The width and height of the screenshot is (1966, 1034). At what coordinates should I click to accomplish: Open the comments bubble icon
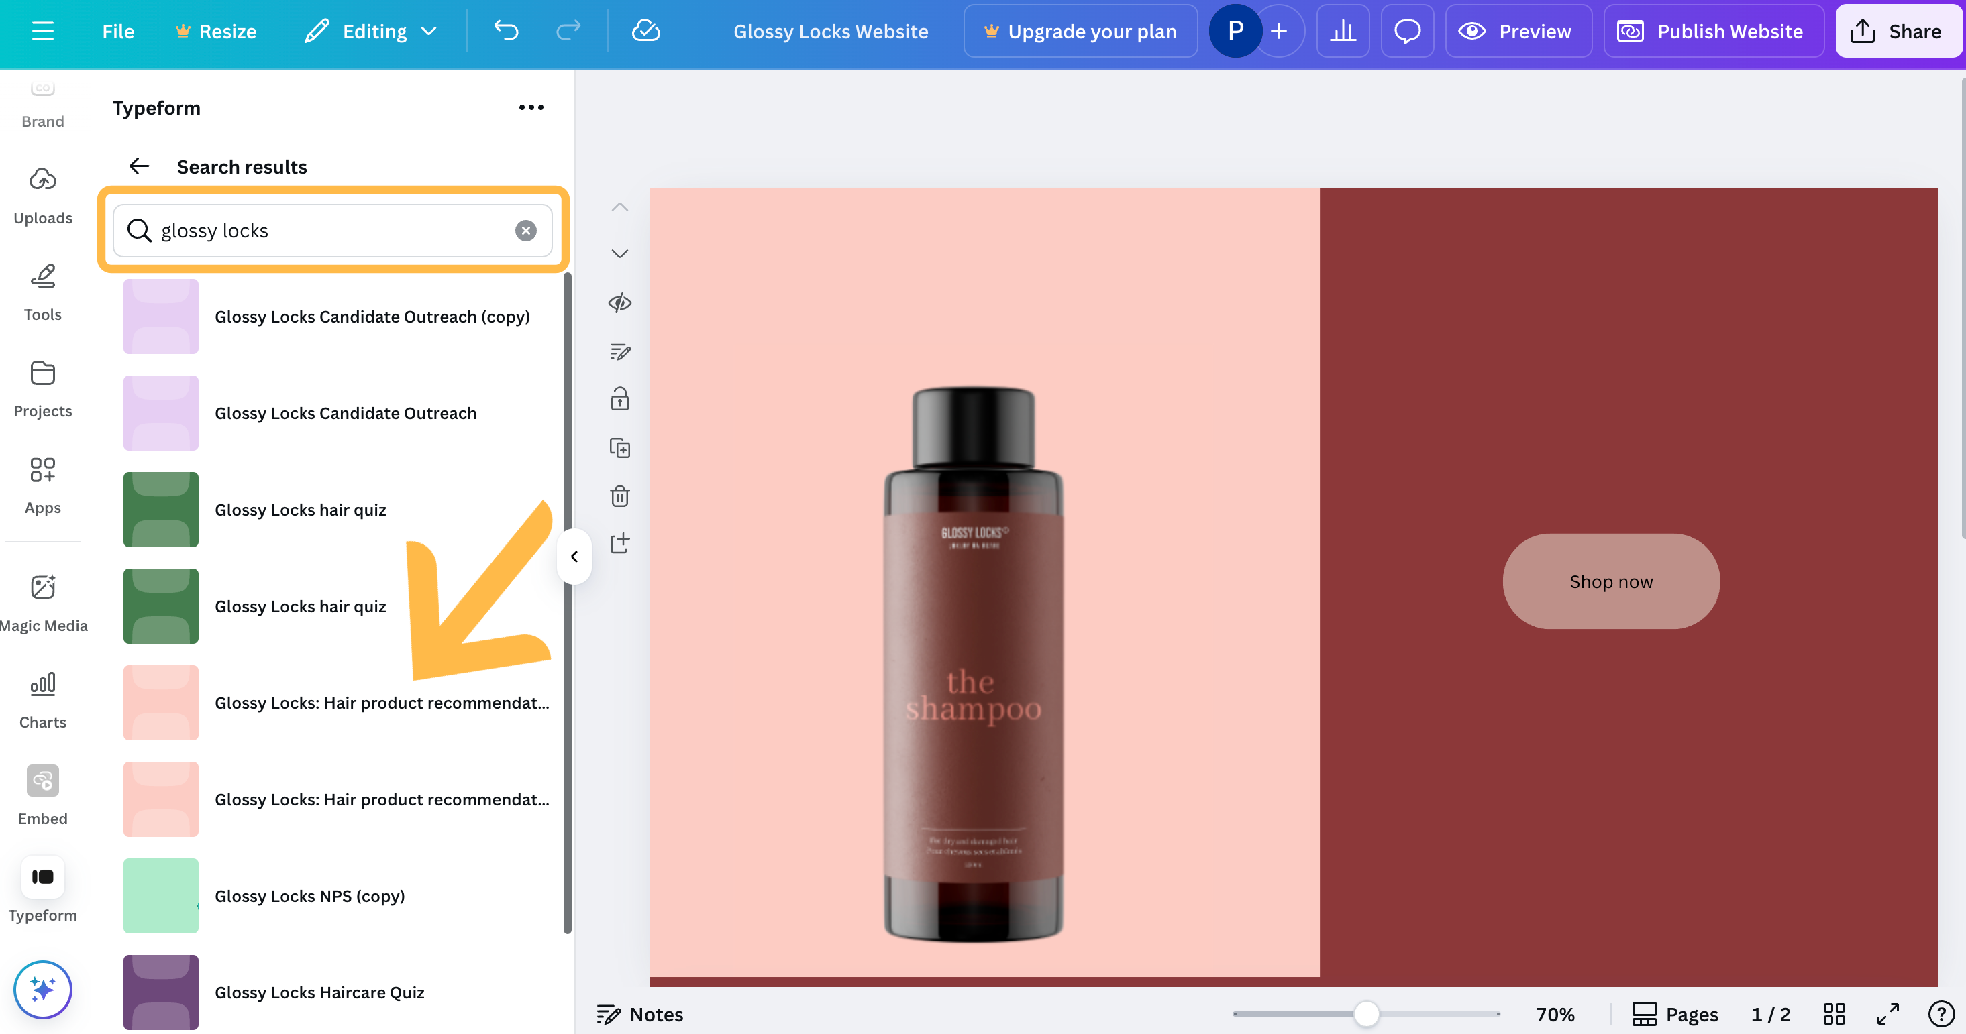tap(1406, 32)
